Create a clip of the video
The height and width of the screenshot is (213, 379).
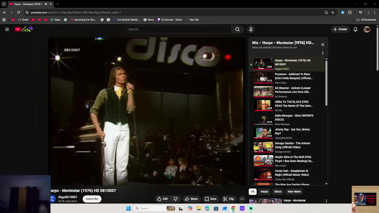(228, 199)
